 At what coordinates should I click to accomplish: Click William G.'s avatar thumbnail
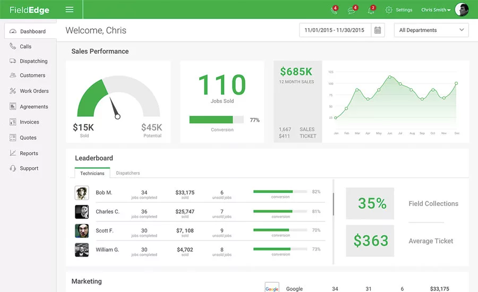82,250
